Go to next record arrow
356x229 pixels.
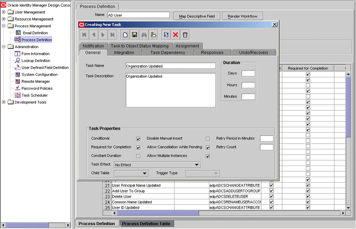(x=103, y=35)
